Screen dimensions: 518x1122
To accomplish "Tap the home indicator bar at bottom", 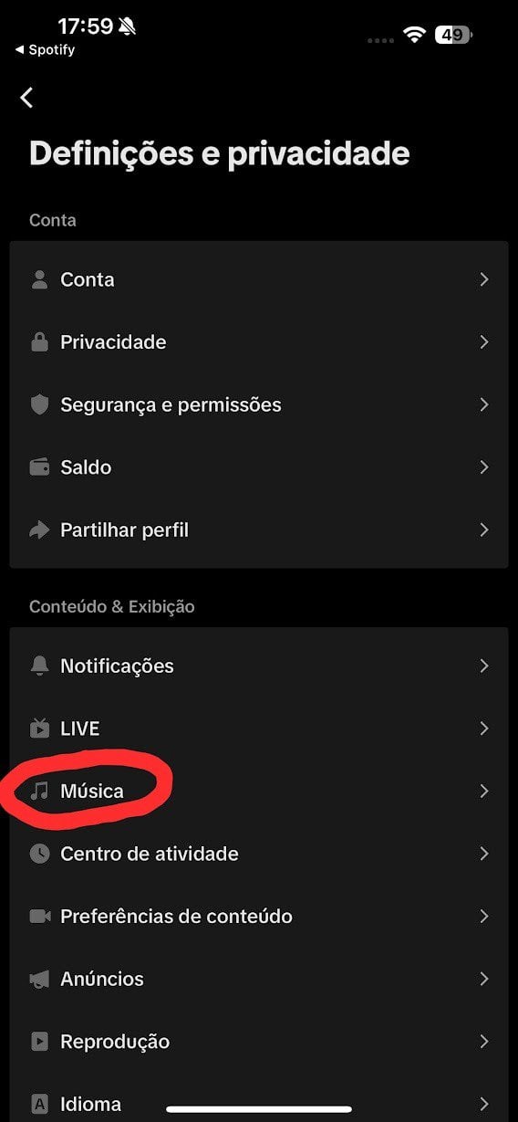I will (259, 1109).
